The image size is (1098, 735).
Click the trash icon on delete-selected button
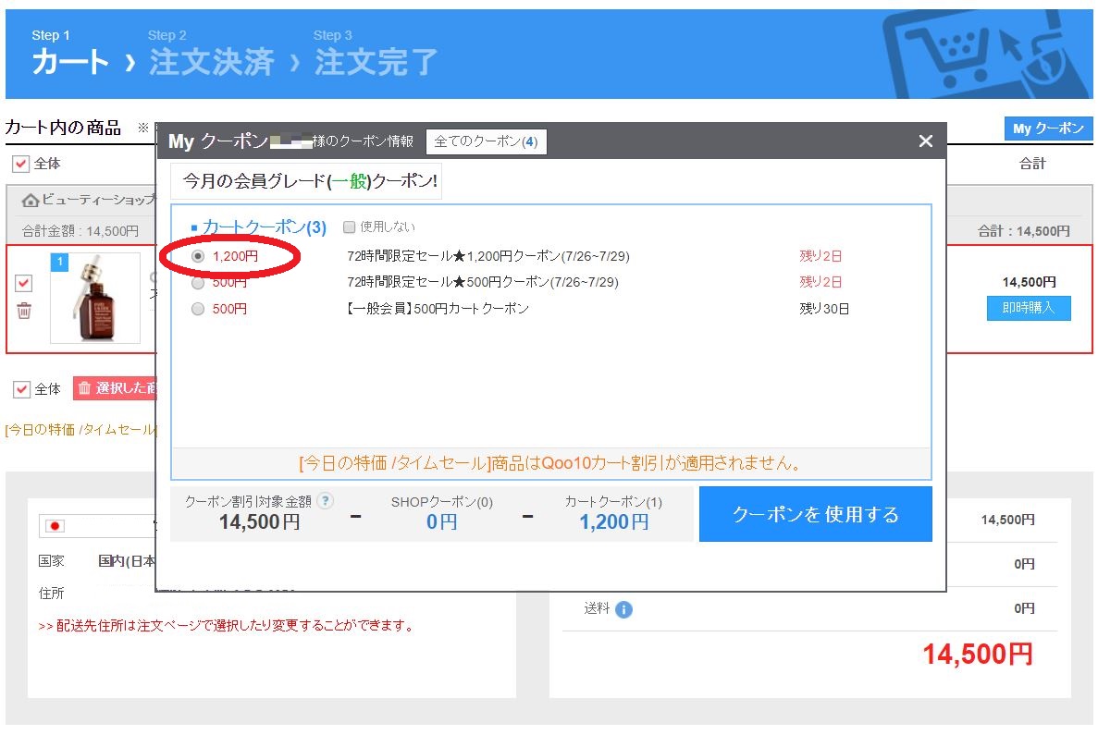click(x=84, y=389)
